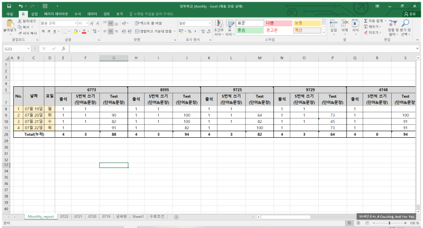Open Find and Select (찾기 및 선택)

pos(405,28)
